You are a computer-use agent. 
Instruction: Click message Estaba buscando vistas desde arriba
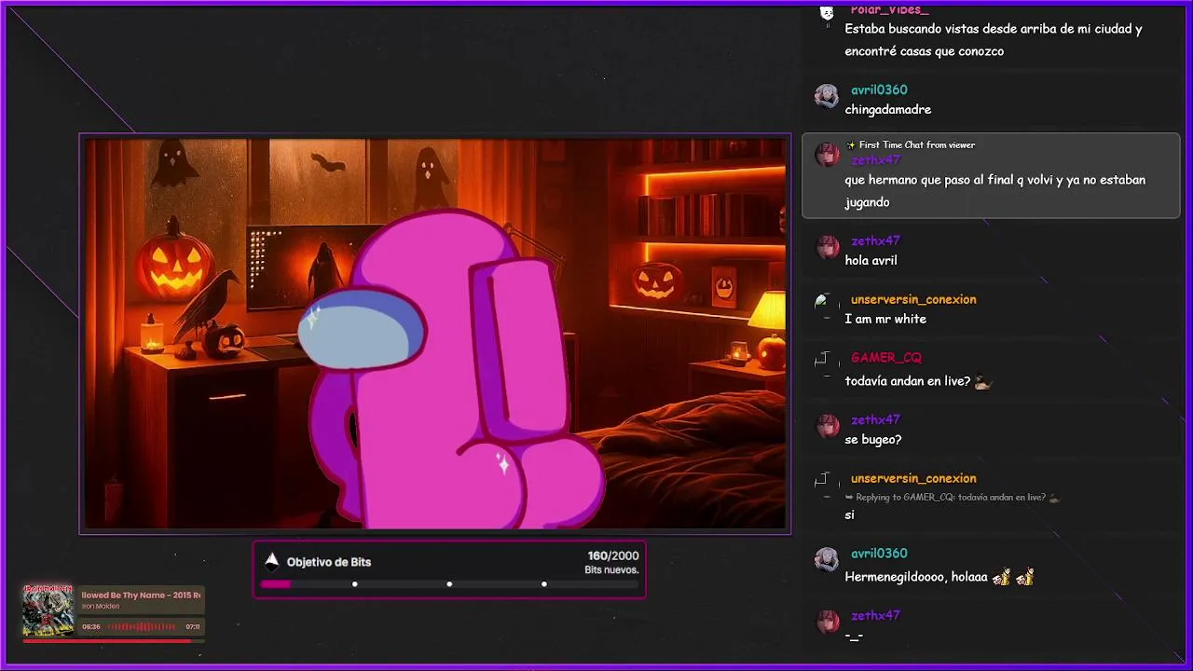[x=994, y=40]
